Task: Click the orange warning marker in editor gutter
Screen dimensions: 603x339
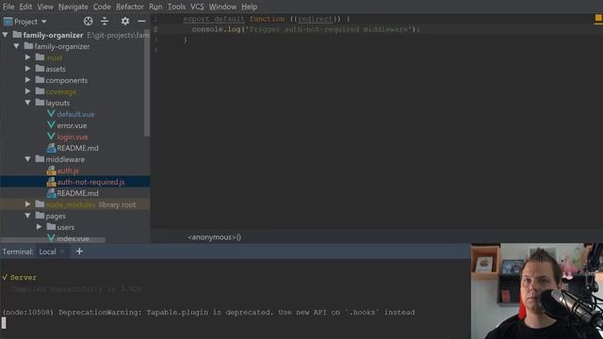Action: coord(598,19)
